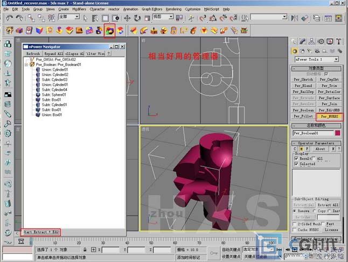Switch to the Motion command panel tab

click(x=321, y=42)
